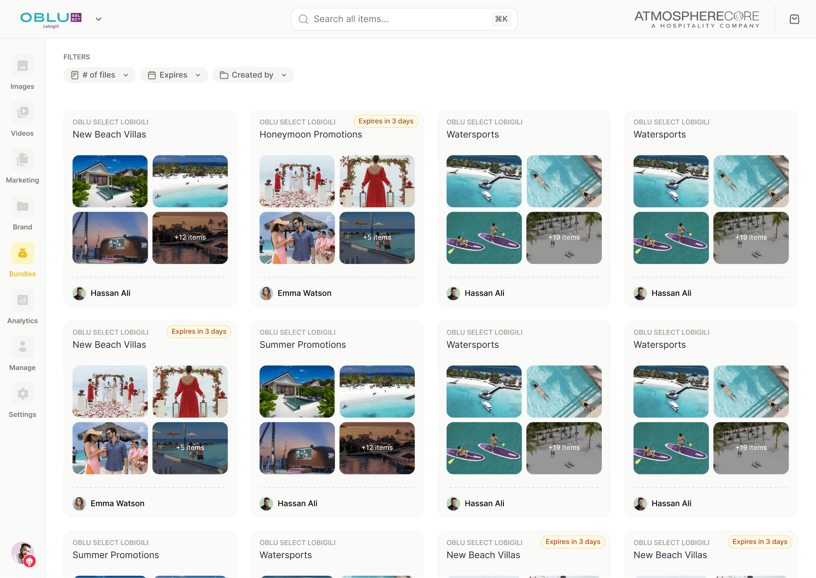Open the user profile avatar at bottom left
816x578 pixels.
(23, 553)
